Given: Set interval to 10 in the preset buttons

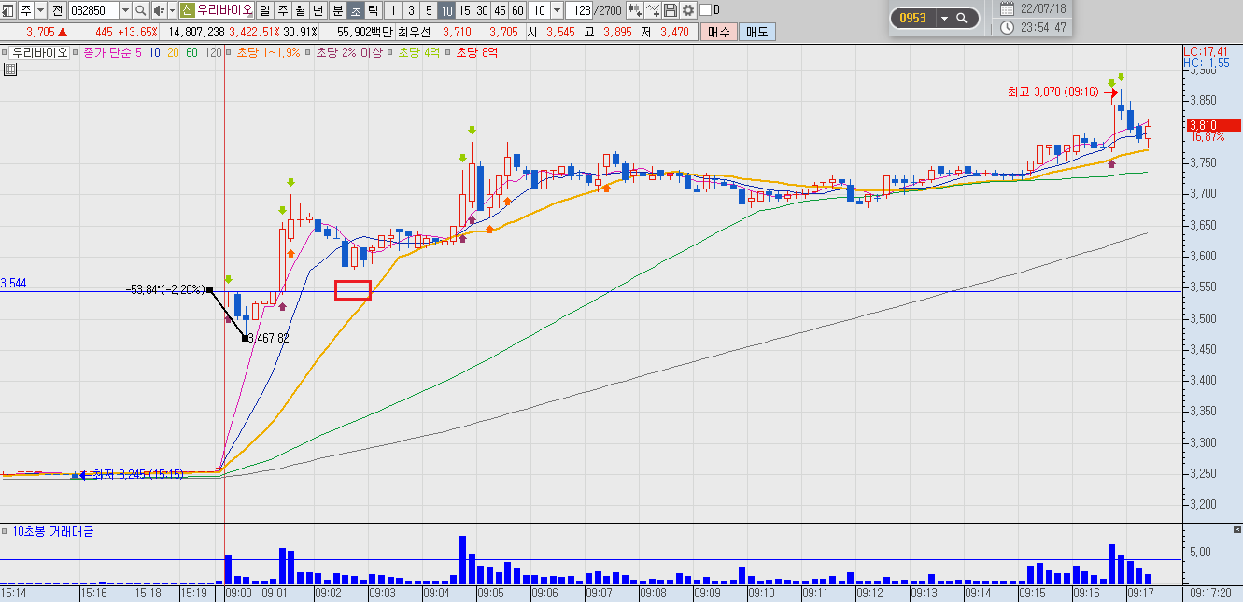Looking at the screenshot, I should (446, 10).
